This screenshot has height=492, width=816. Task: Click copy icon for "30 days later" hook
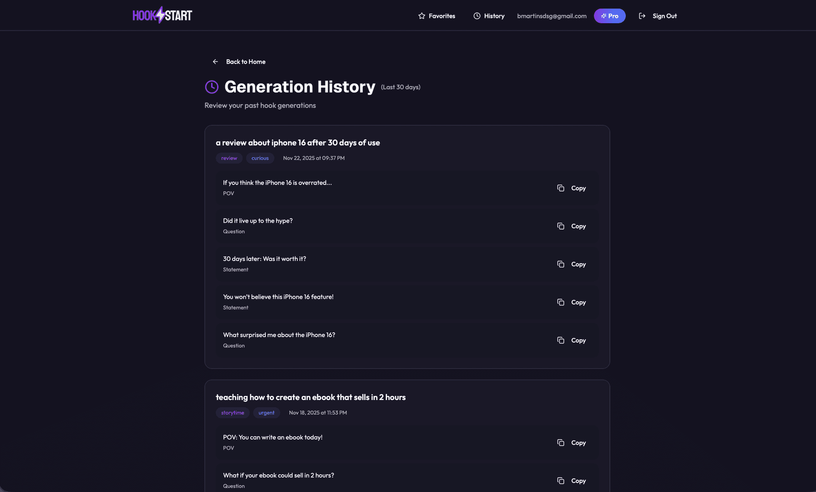(x=561, y=264)
